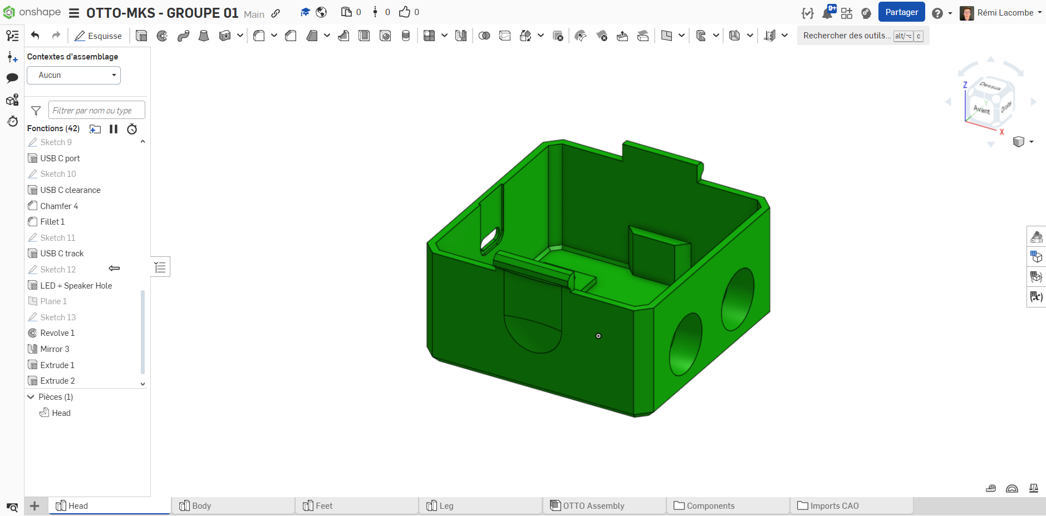
Task: Start a new Esquisse
Action: (99, 36)
